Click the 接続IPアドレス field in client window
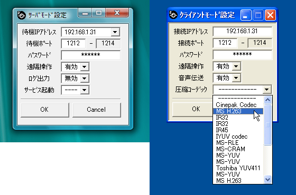 click(x=242, y=31)
